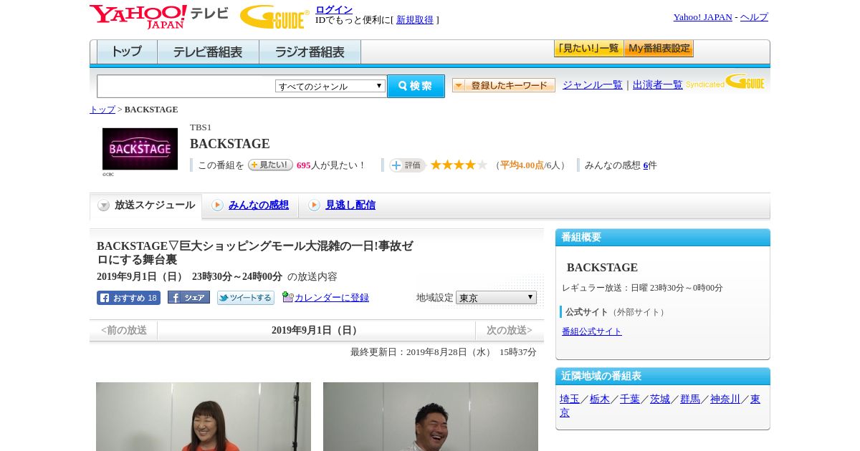Open the 埼玉 area listing link
The width and height of the screenshot is (860, 451).
[x=570, y=399]
